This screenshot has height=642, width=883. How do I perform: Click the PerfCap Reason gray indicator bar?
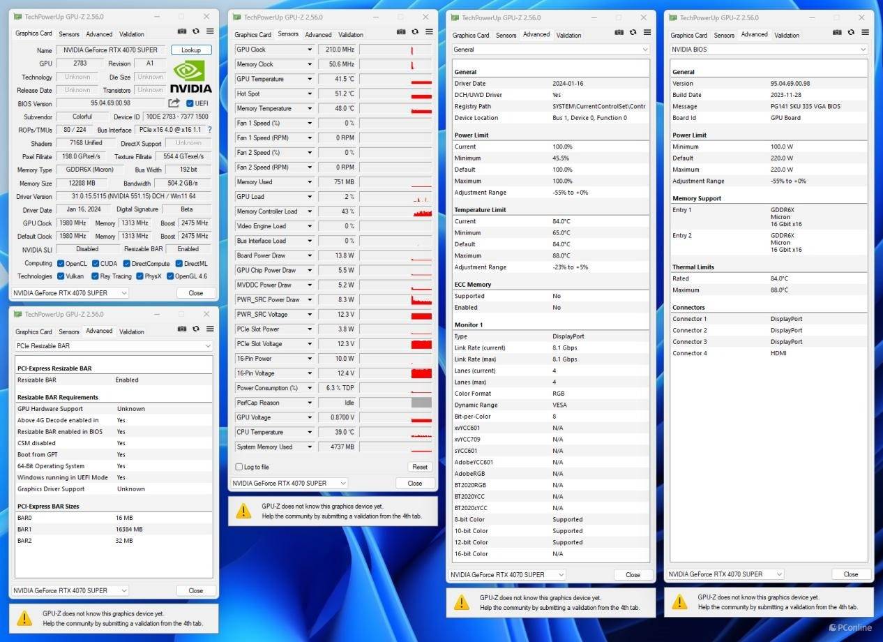[421, 403]
